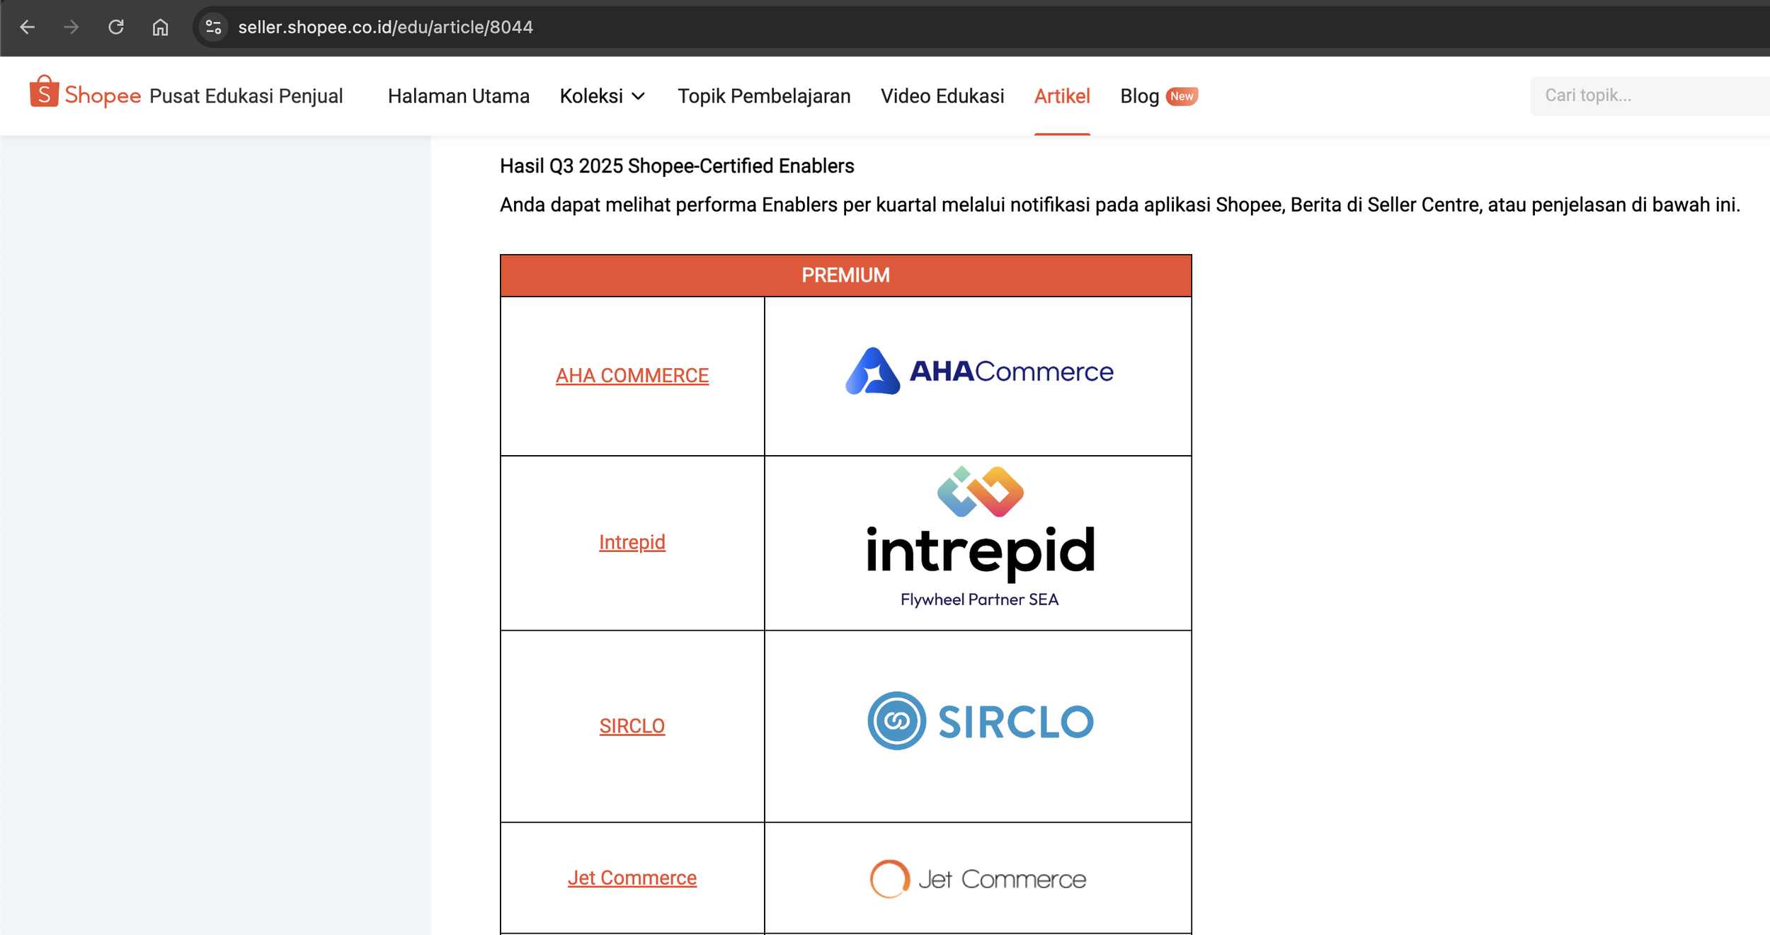The height and width of the screenshot is (935, 1770).
Task: Click the AHACommerce logo image
Action: point(978,372)
